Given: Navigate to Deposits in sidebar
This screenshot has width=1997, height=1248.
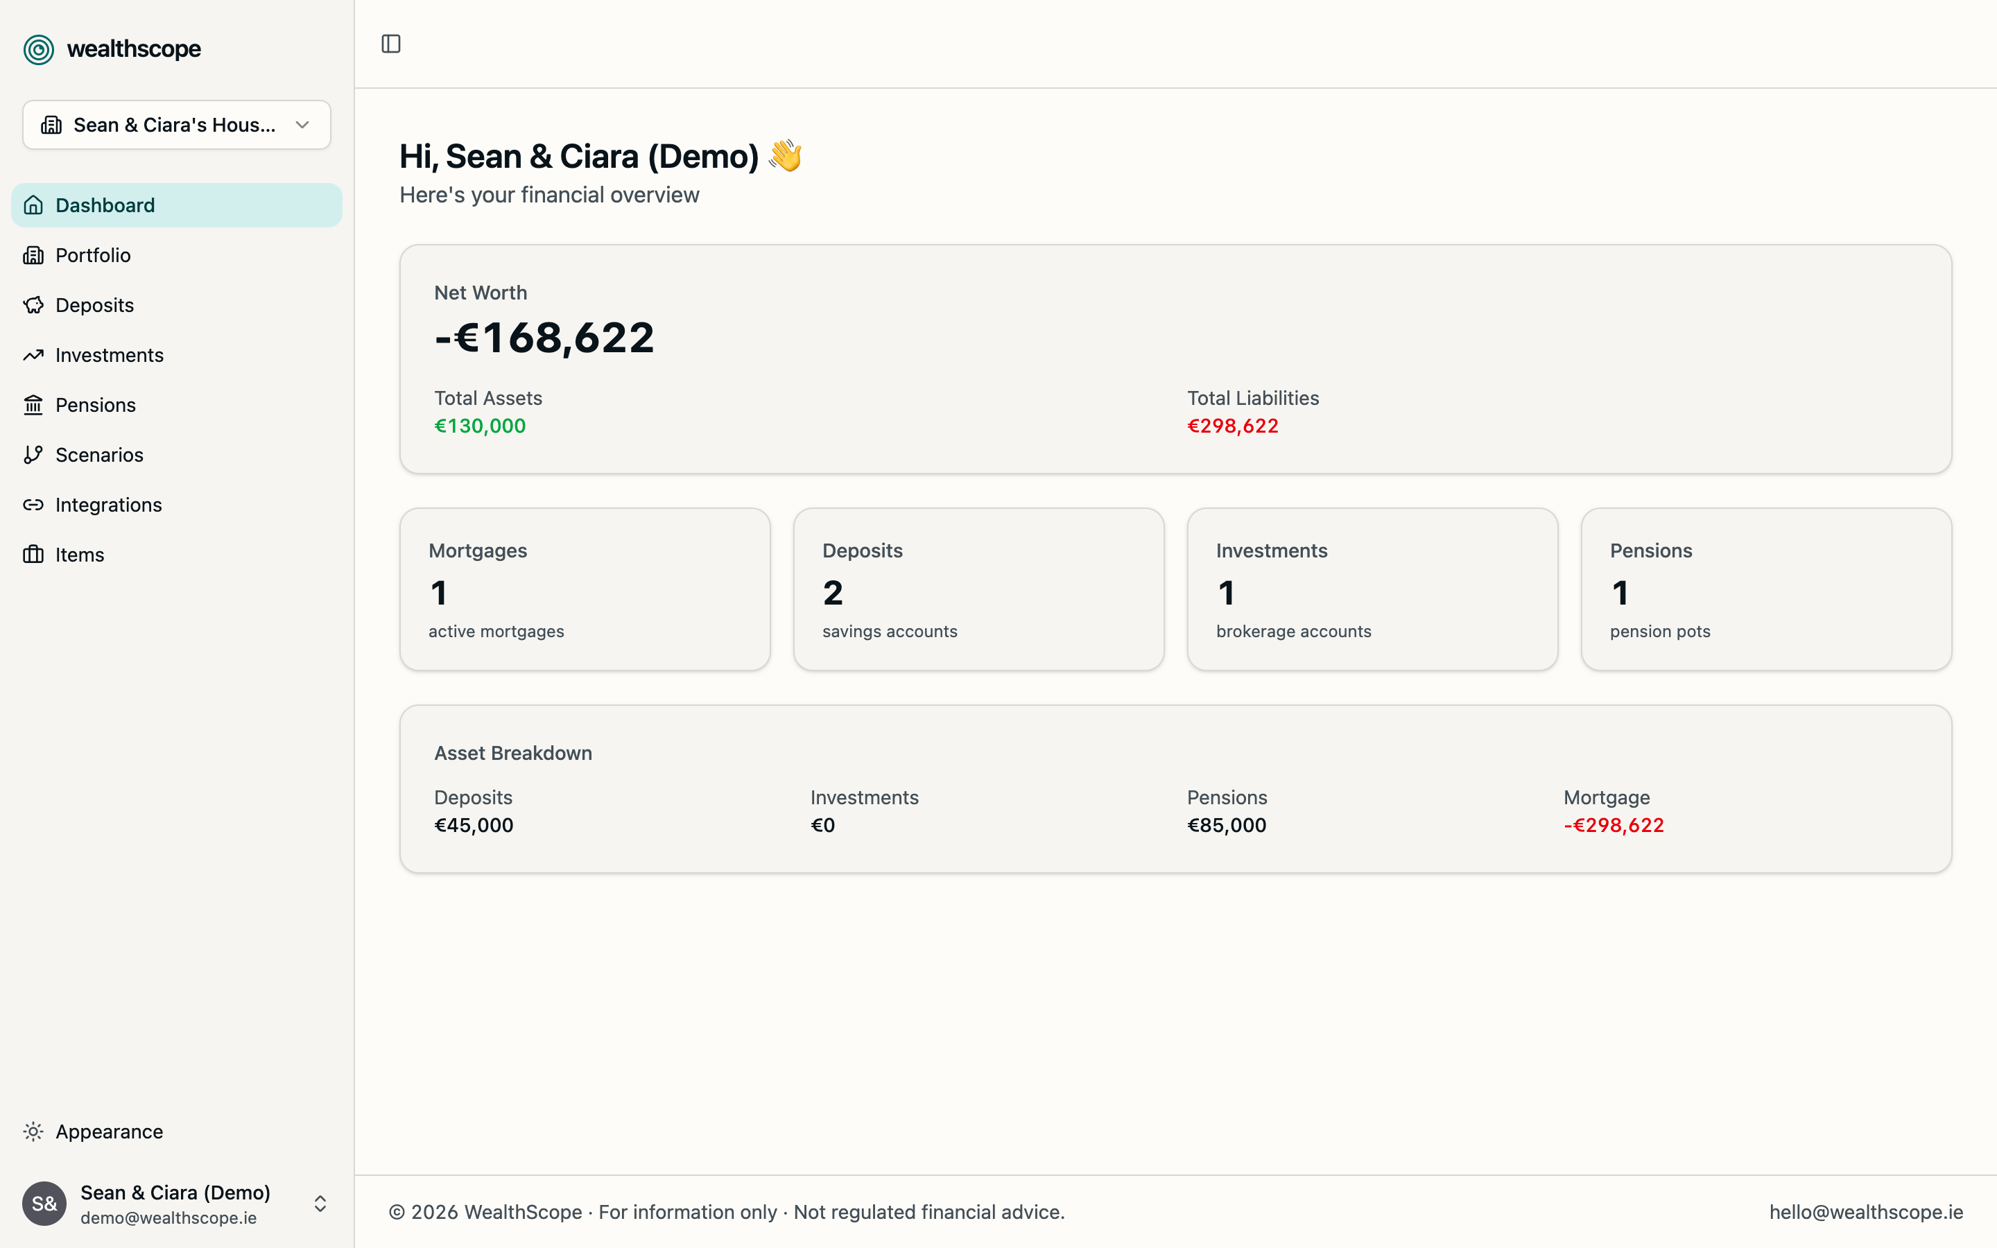Looking at the screenshot, I should [177, 305].
